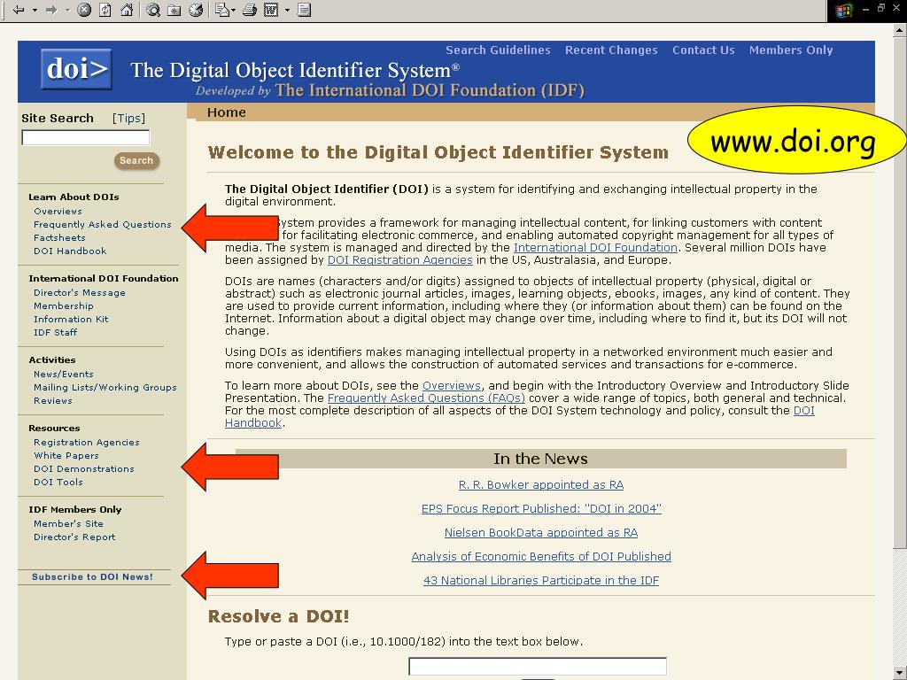Open Registration Agencies in sidebar
The height and width of the screenshot is (680, 907).
pyautogui.click(x=86, y=443)
